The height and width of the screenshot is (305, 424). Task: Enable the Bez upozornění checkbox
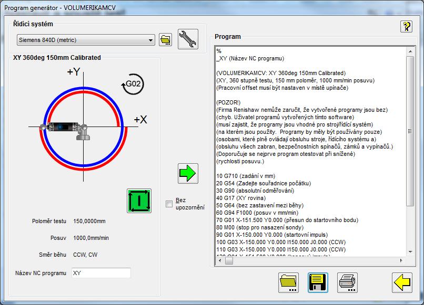pyautogui.click(x=169, y=204)
